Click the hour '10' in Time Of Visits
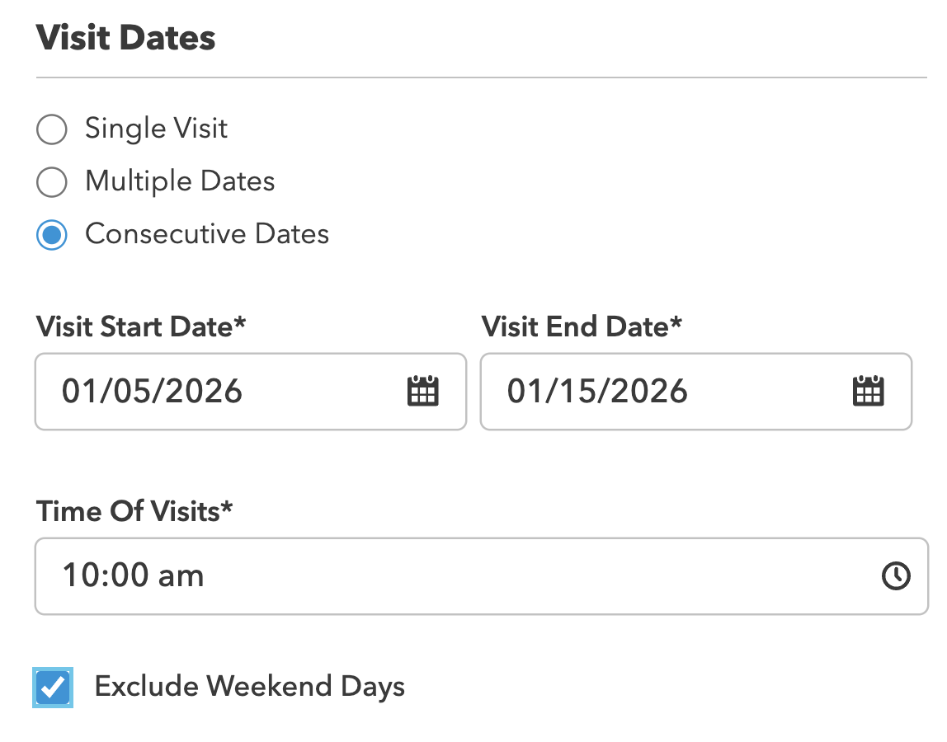The height and width of the screenshot is (742, 947). click(81, 575)
